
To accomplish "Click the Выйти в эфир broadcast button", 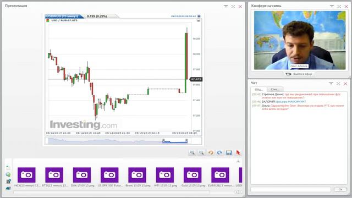I will [299, 74].
